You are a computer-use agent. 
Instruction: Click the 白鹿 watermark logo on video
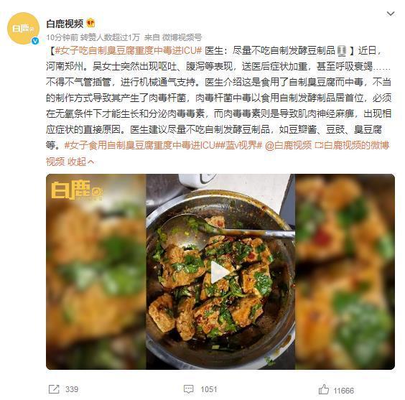click(77, 190)
